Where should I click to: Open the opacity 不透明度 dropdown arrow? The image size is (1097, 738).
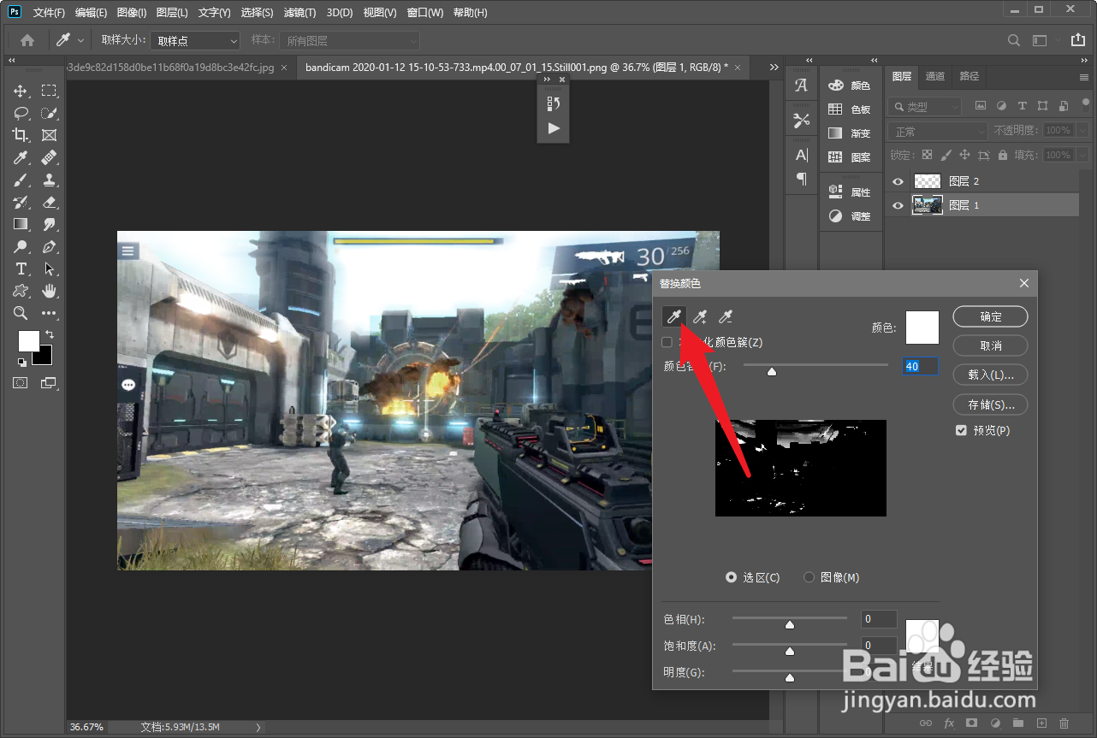1082,131
